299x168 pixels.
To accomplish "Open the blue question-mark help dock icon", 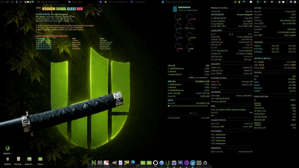I will [x=161, y=163].
